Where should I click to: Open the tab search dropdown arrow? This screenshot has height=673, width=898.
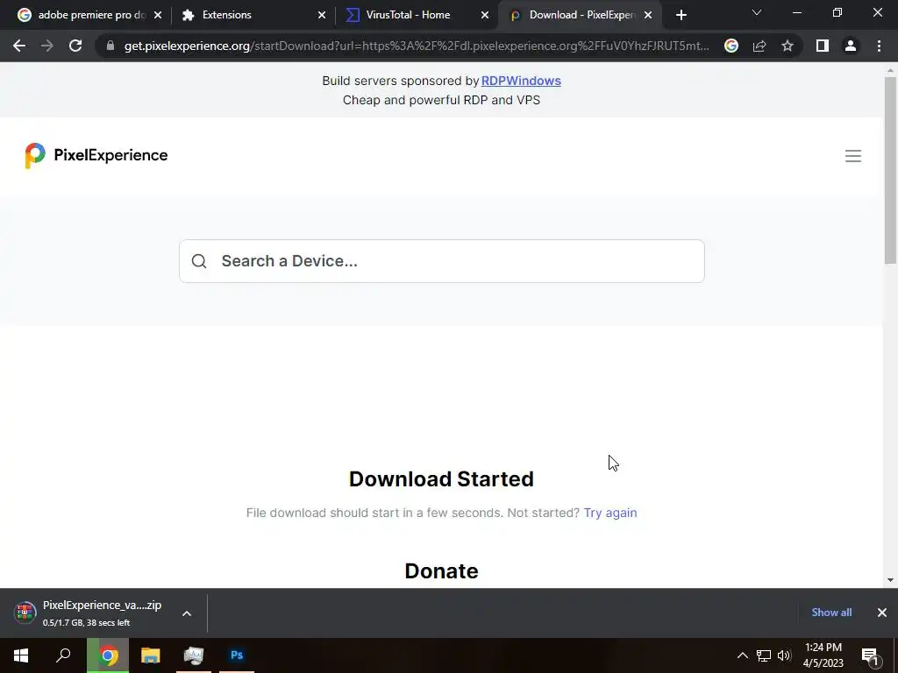point(757,12)
